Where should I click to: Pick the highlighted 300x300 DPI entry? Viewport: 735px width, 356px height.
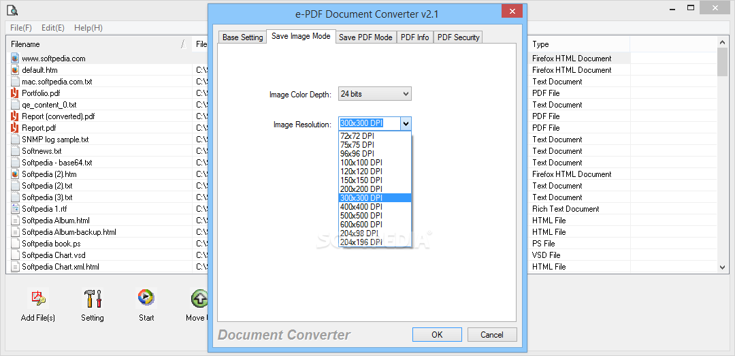(x=374, y=198)
